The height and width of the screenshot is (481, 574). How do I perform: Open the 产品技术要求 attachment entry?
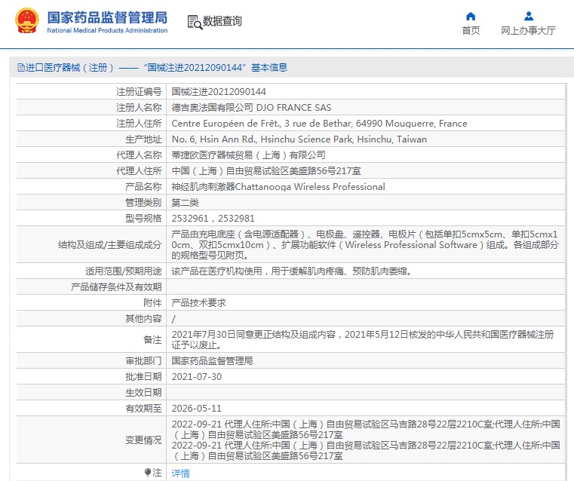coord(198,302)
